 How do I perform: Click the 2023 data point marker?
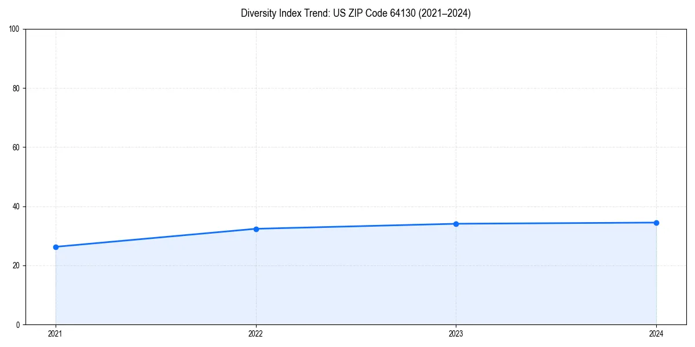[x=456, y=223]
